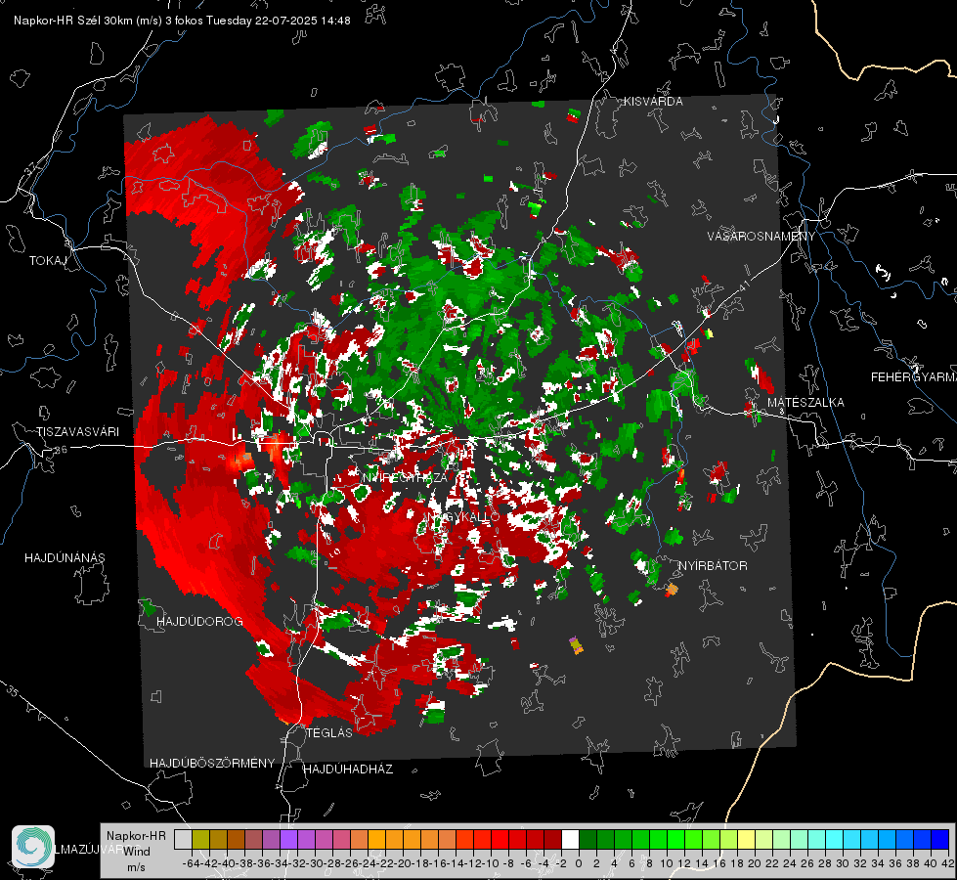Click the HAJDÚNÁNÁS town label
Image resolution: width=957 pixels, height=880 pixels.
tap(65, 557)
